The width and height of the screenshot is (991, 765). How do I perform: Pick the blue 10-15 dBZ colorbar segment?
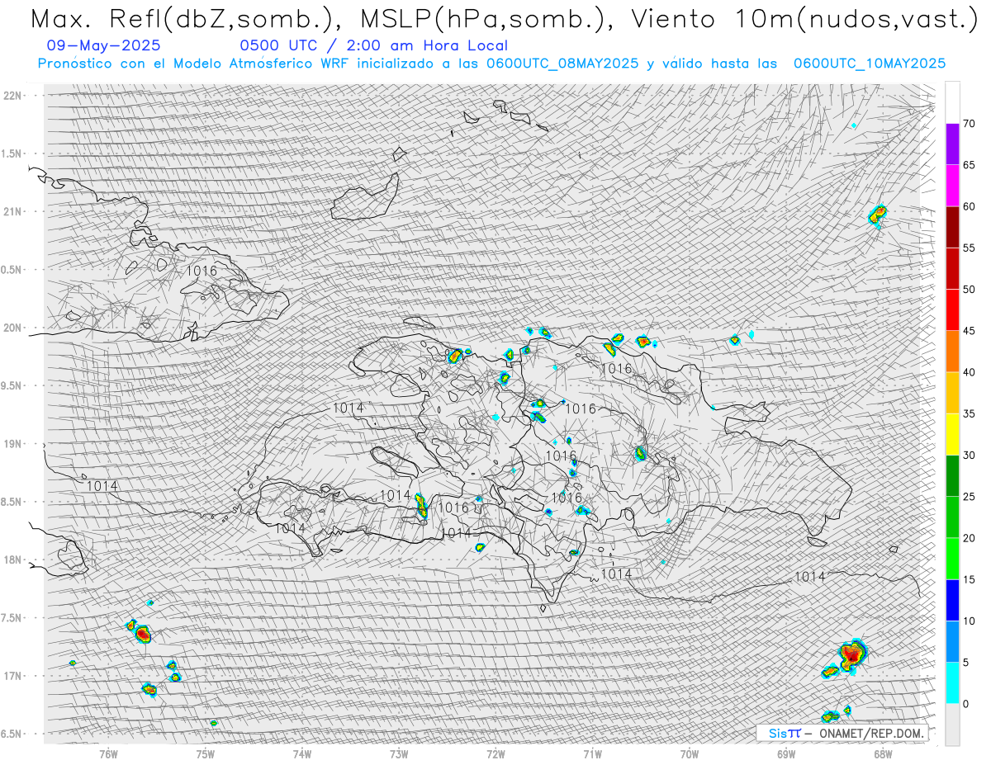pos(952,600)
